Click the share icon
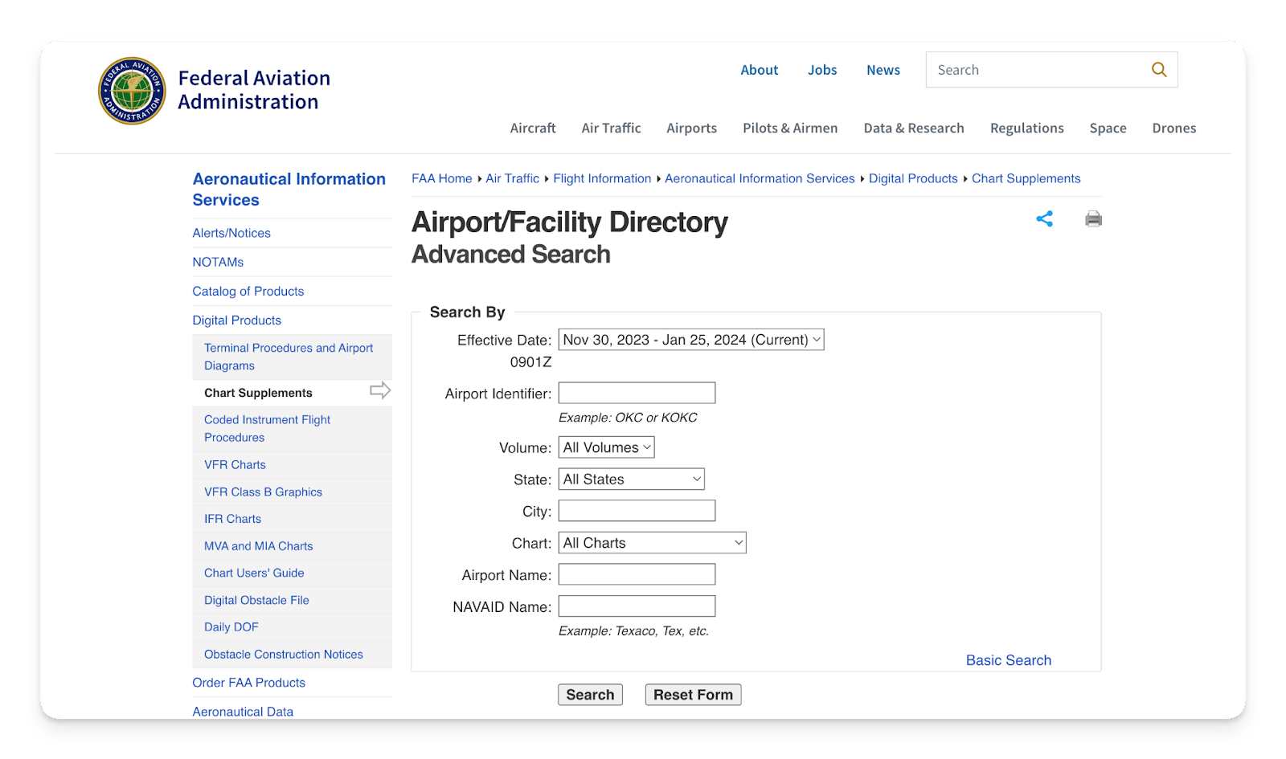This screenshot has width=1286, height=759. coord(1044,218)
